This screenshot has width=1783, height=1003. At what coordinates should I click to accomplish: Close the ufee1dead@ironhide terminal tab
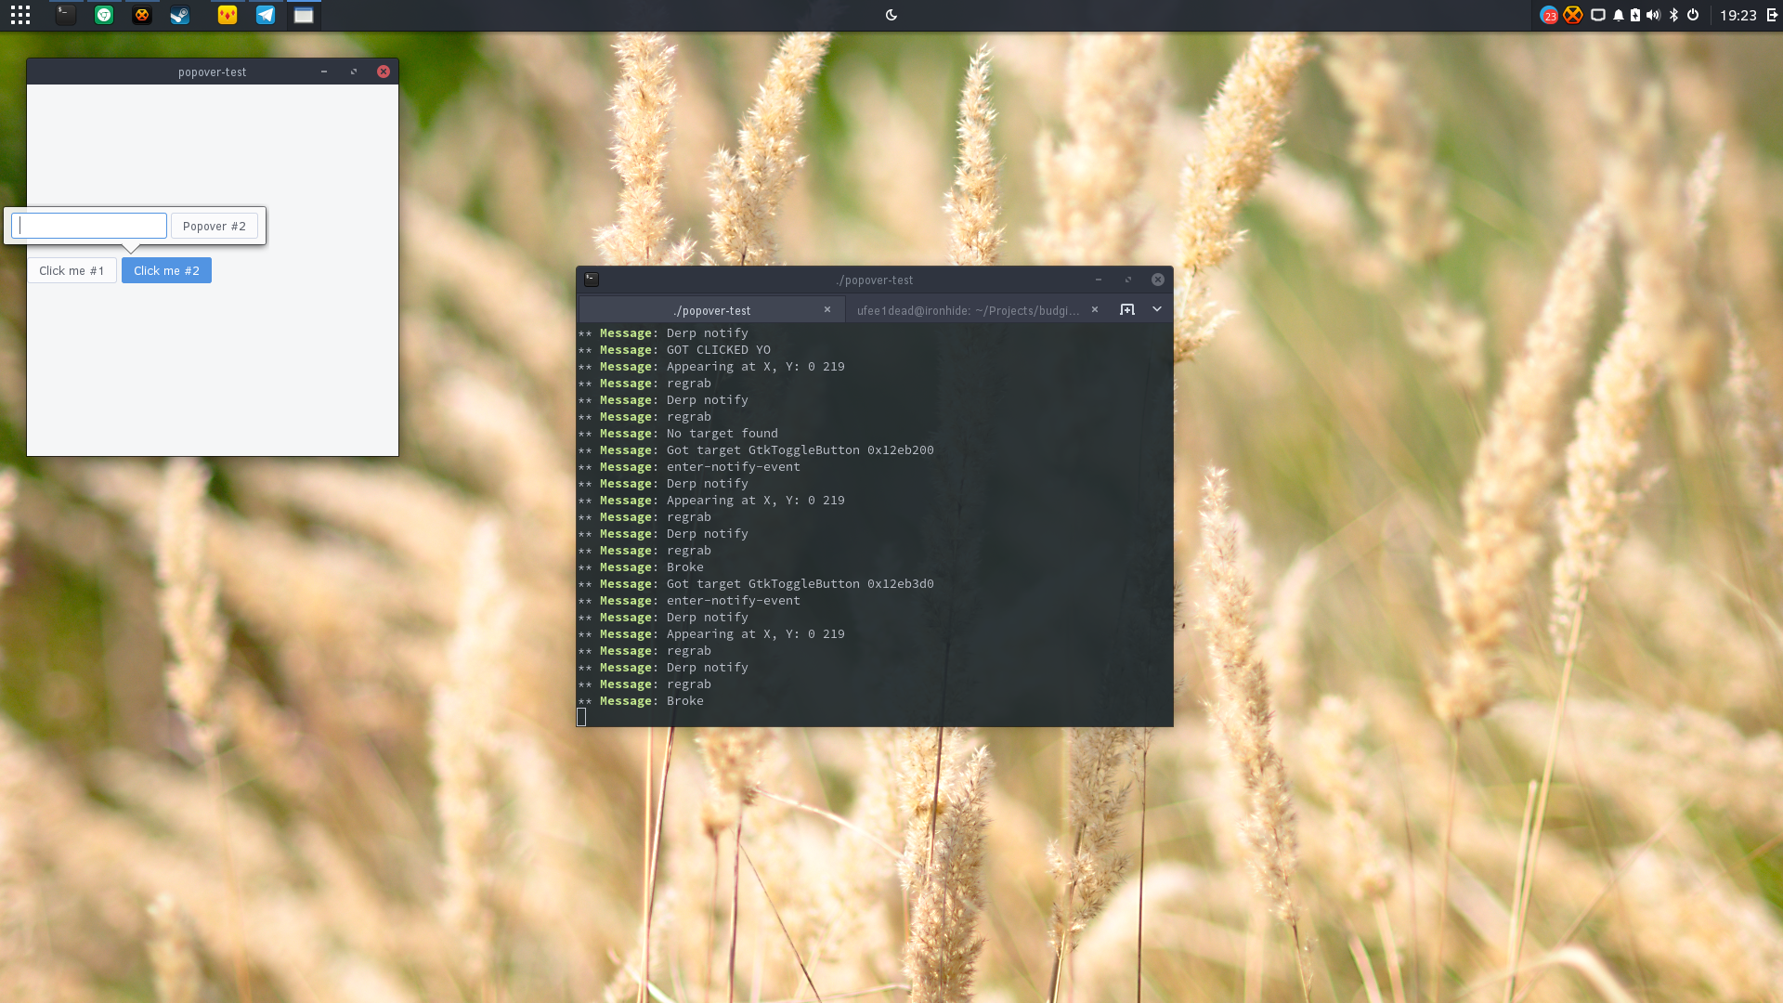[1095, 310]
